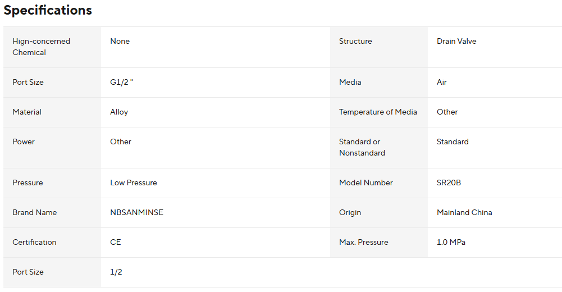This screenshot has width=562, height=292.
Task: Select the Hign-concerned Chemical label
Action: [41, 47]
